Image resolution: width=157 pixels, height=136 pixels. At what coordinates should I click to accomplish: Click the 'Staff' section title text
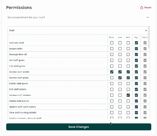(12, 31)
